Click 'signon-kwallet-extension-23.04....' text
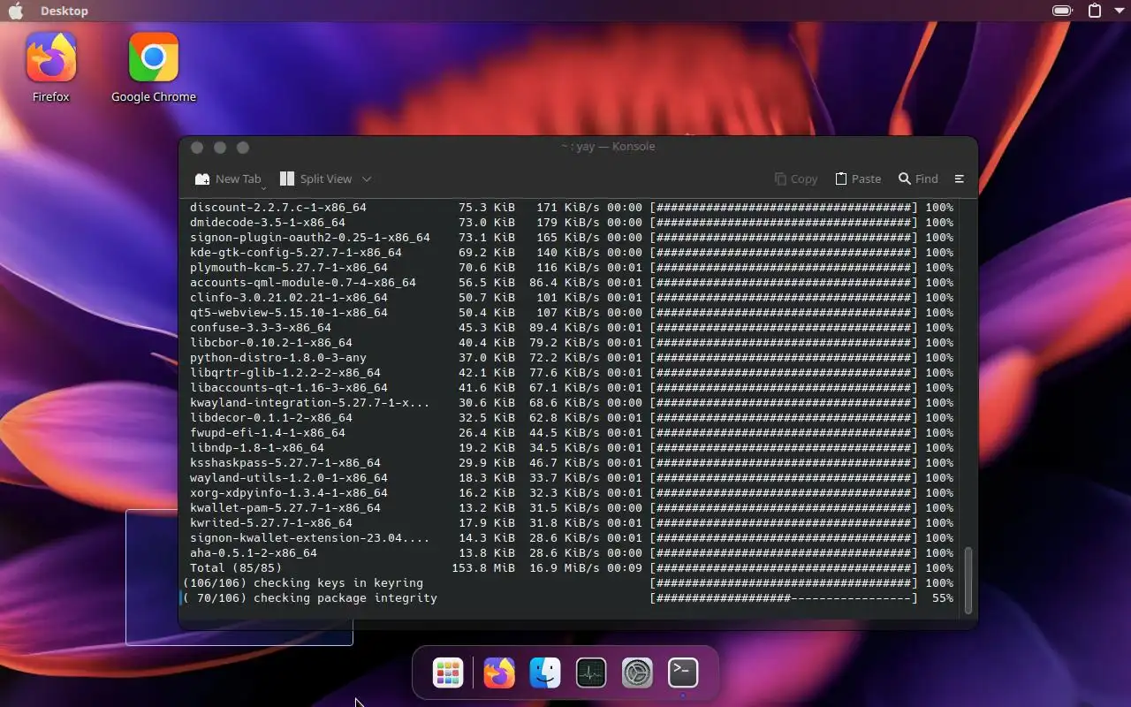 (310, 538)
